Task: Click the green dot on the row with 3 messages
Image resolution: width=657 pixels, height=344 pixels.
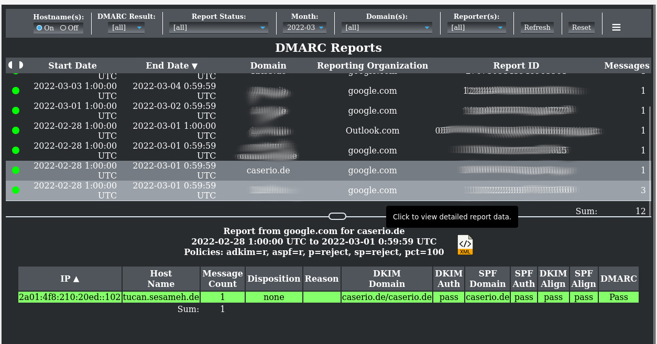Action: 15,190
